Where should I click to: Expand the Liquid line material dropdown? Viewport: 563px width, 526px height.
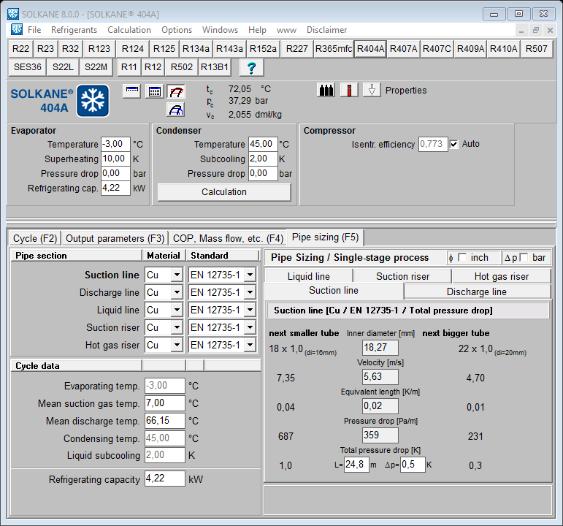[177, 310]
